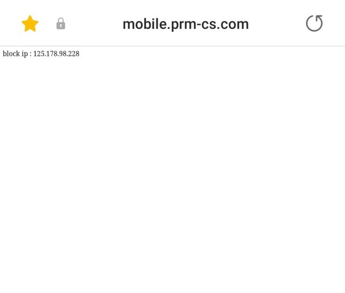
Task: Tap the gray padlock security icon
Action: (61, 24)
